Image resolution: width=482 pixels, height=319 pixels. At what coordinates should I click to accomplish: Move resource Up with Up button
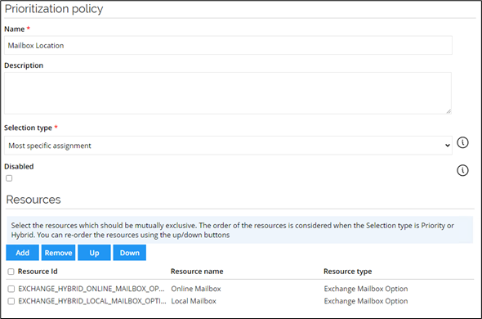pyautogui.click(x=94, y=253)
